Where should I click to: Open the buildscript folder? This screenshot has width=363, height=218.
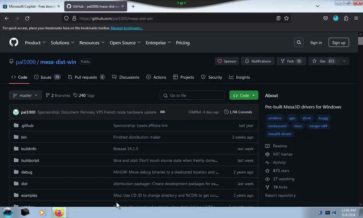click(x=30, y=160)
